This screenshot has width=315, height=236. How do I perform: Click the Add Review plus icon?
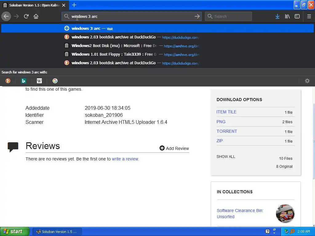point(162,148)
